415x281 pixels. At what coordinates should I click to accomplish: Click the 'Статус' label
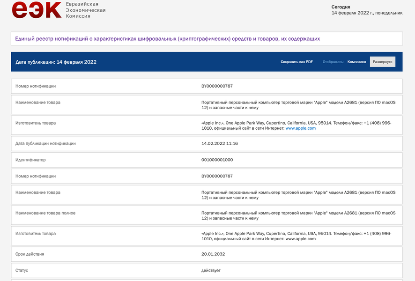pos(22,270)
